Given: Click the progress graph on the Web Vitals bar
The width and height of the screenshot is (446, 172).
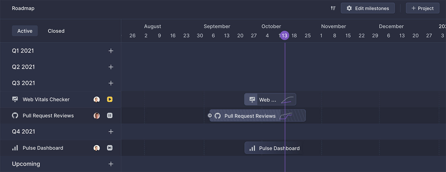Looking at the screenshot, I should 287,99.
